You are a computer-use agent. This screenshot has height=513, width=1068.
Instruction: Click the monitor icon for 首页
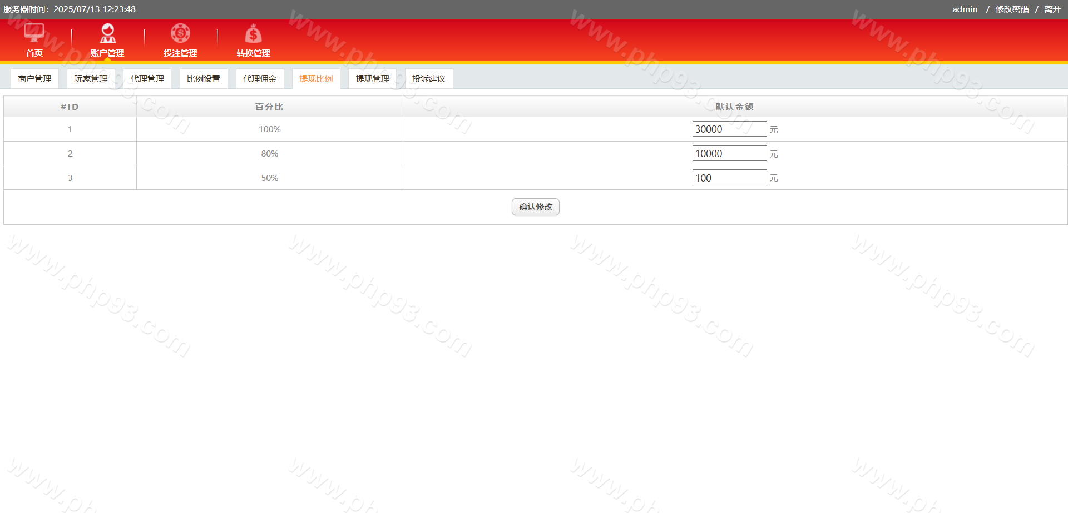point(34,33)
